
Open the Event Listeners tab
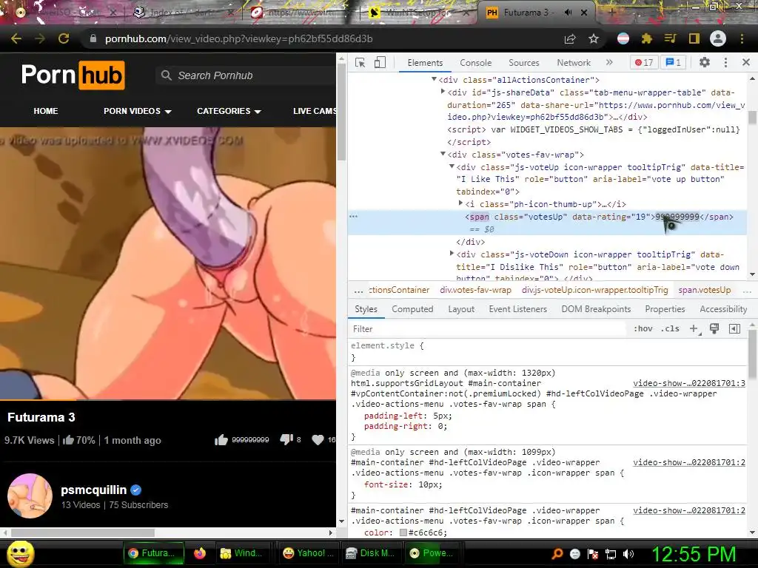pyautogui.click(x=517, y=309)
